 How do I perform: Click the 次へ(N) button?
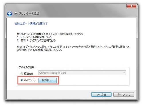101,94
